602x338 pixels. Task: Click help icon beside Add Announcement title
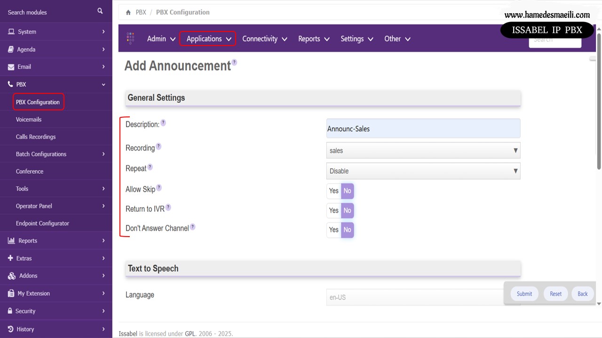click(234, 62)
